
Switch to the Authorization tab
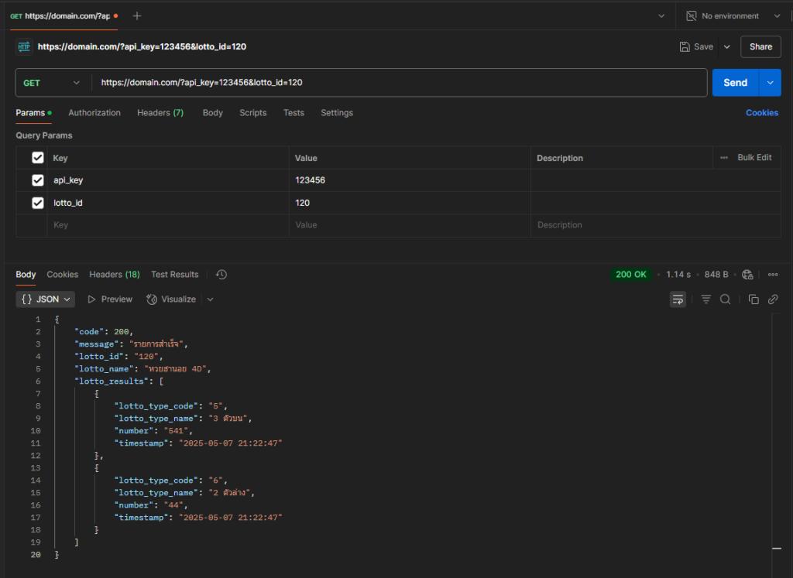[x=94, y=113]
